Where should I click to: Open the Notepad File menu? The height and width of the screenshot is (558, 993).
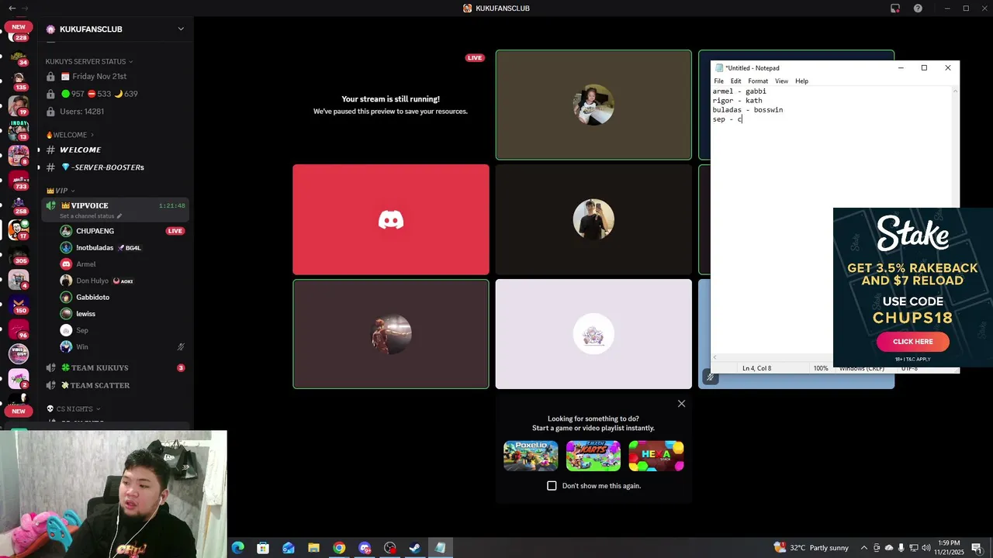click(718, 81)
